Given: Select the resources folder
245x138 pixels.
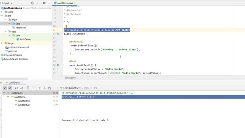Looking at the screenshot, I should pos(21,28).
